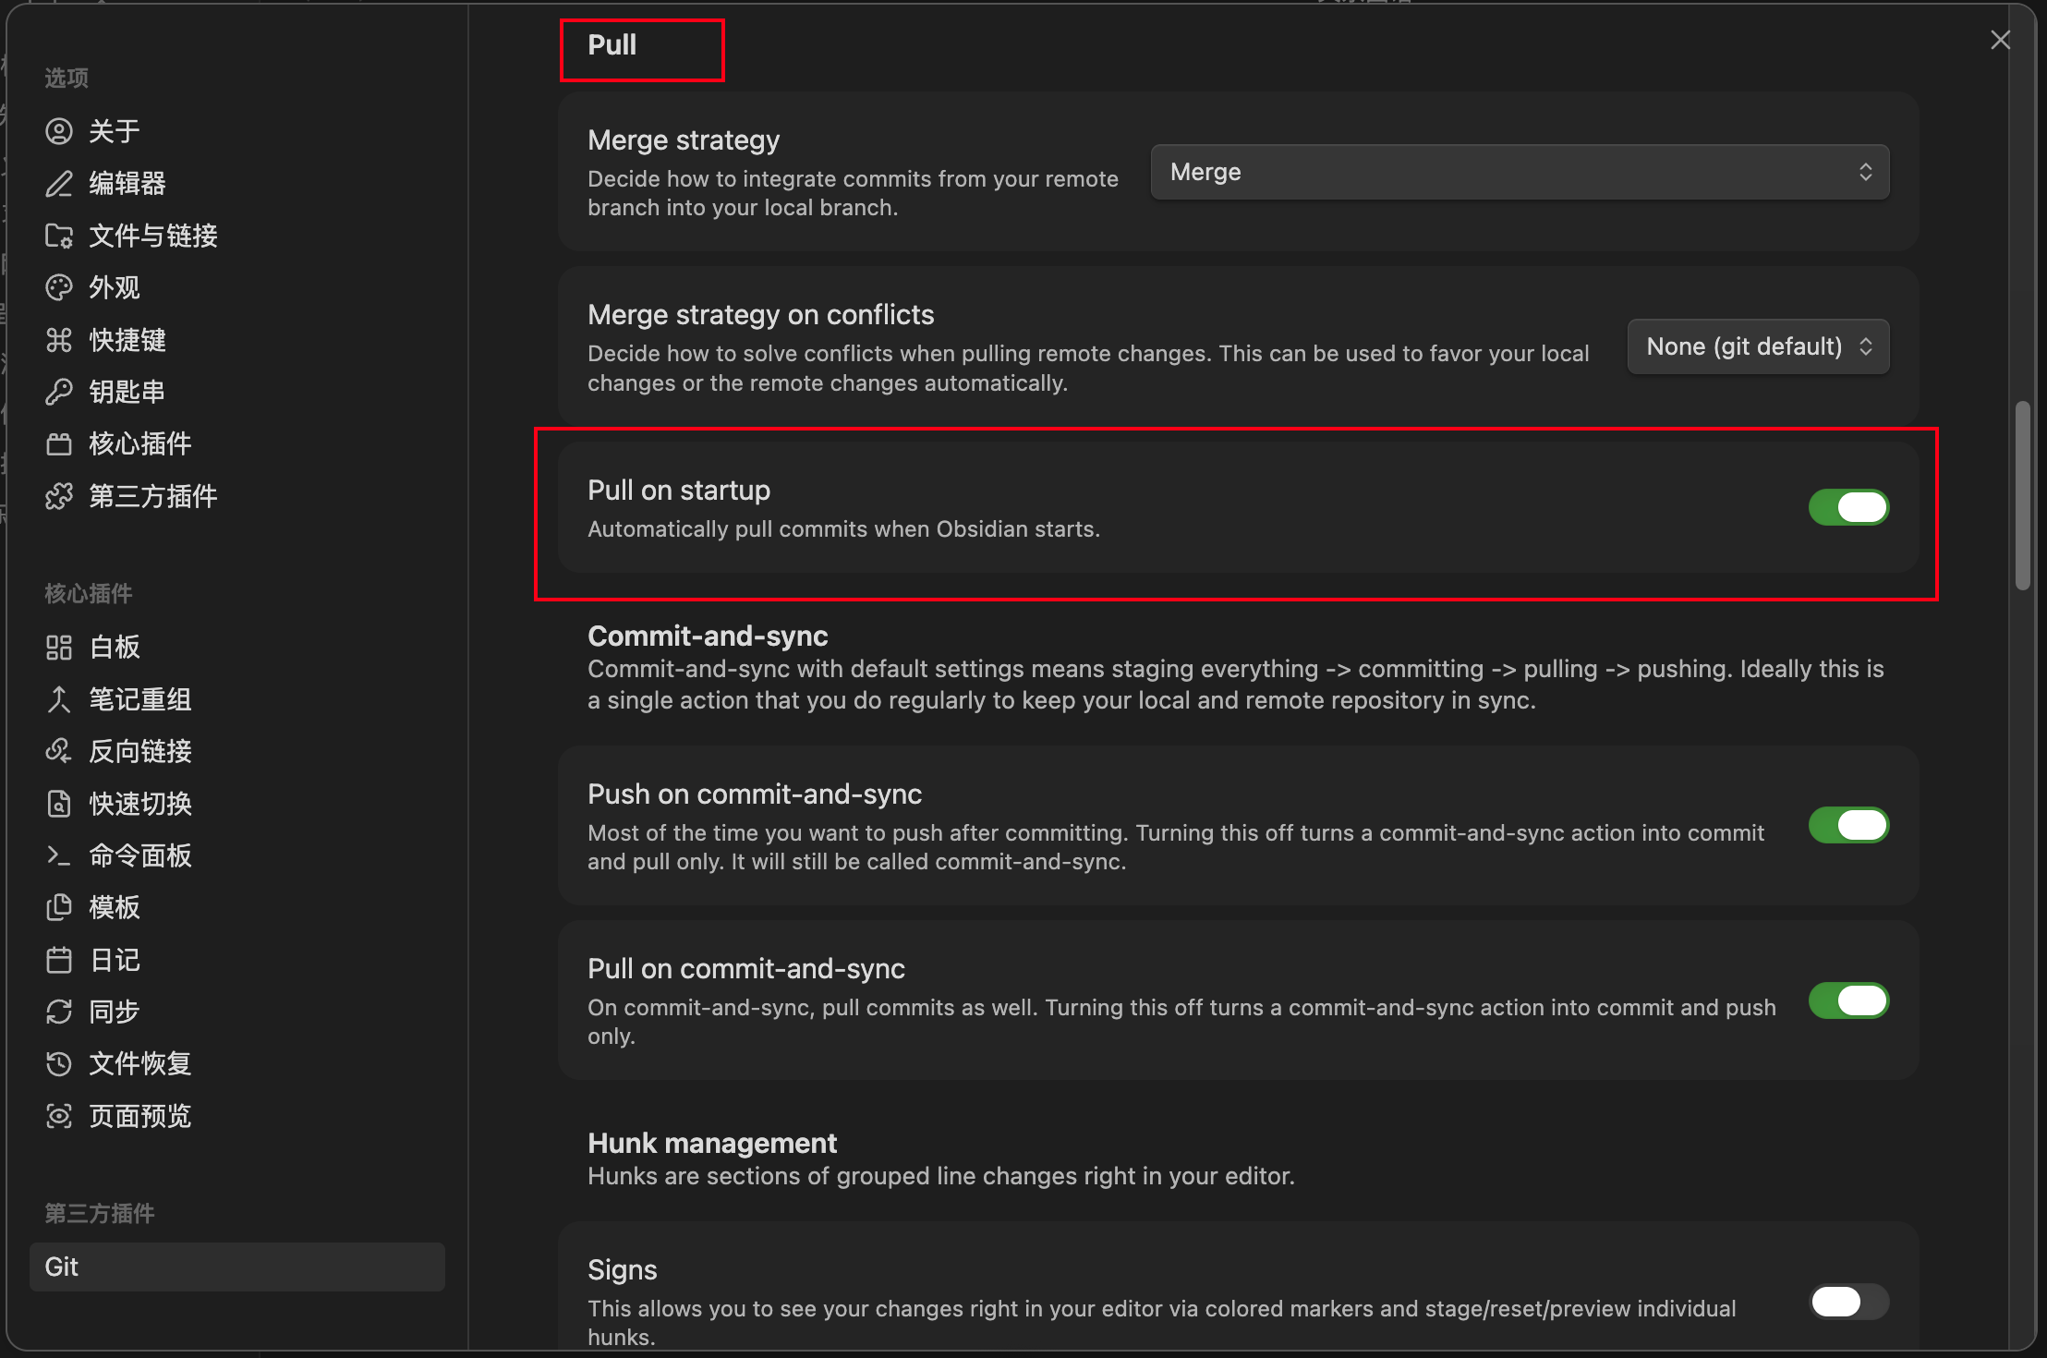Open 日记 plugin settings

237,960
